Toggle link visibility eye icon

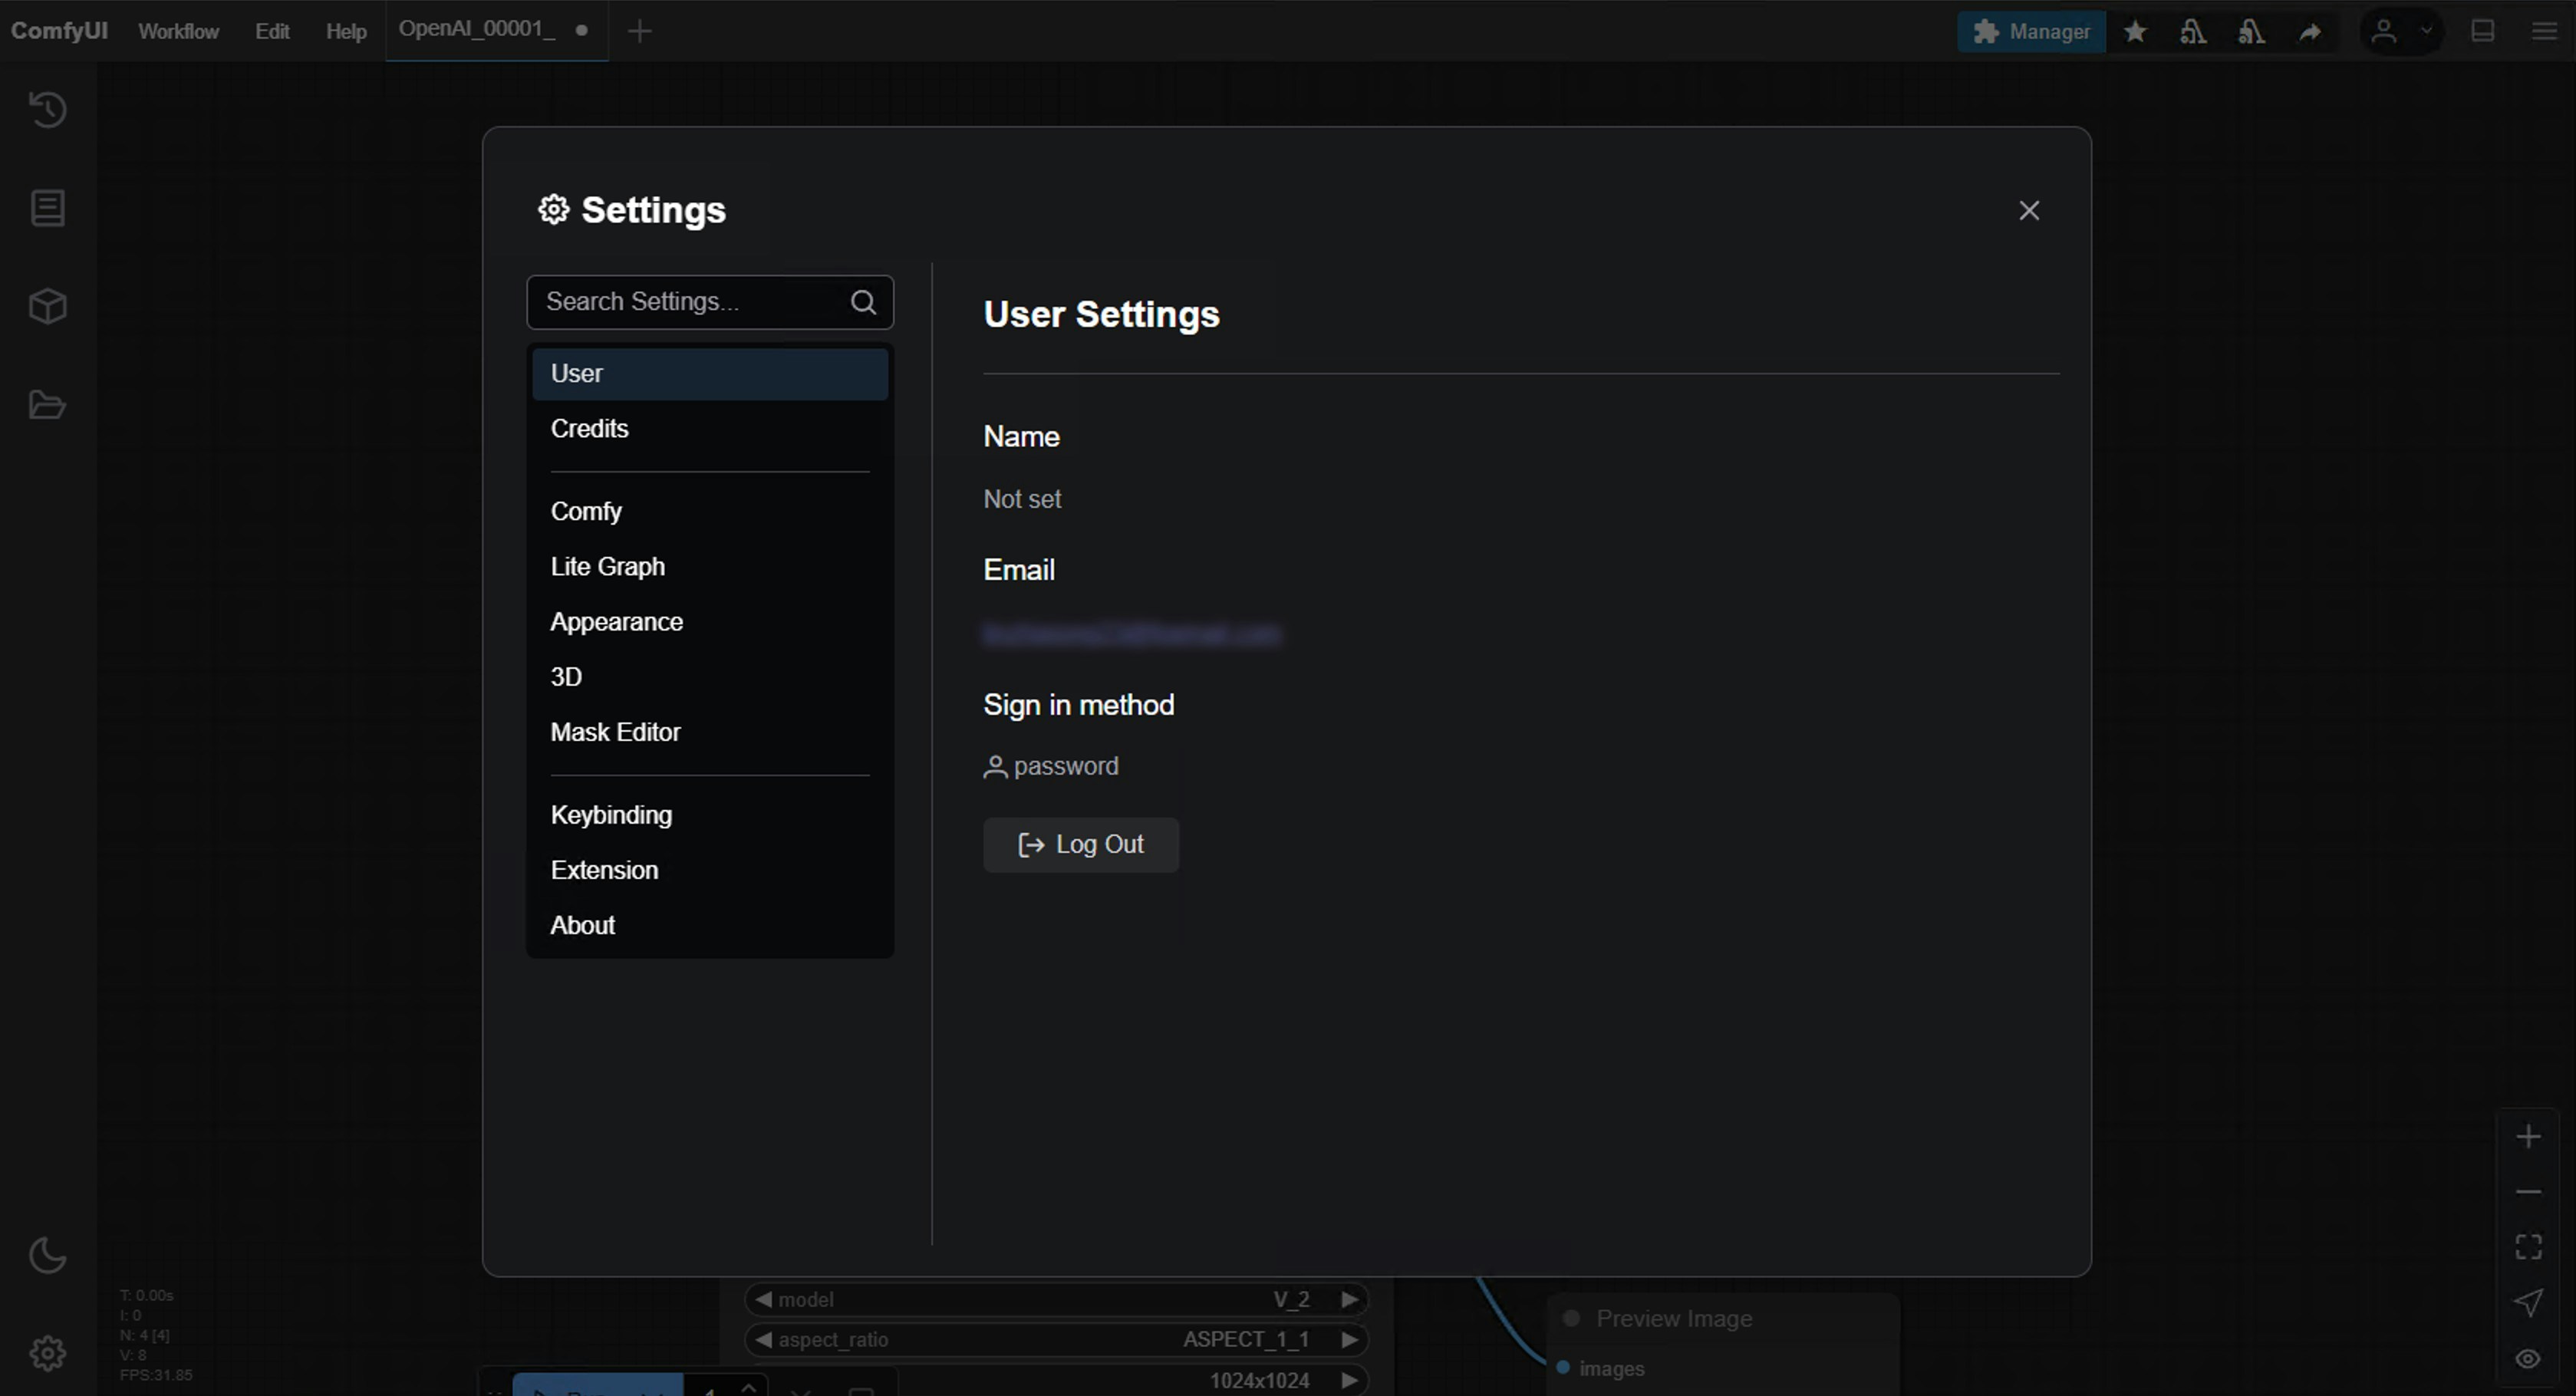[x=2528, y=1358]
